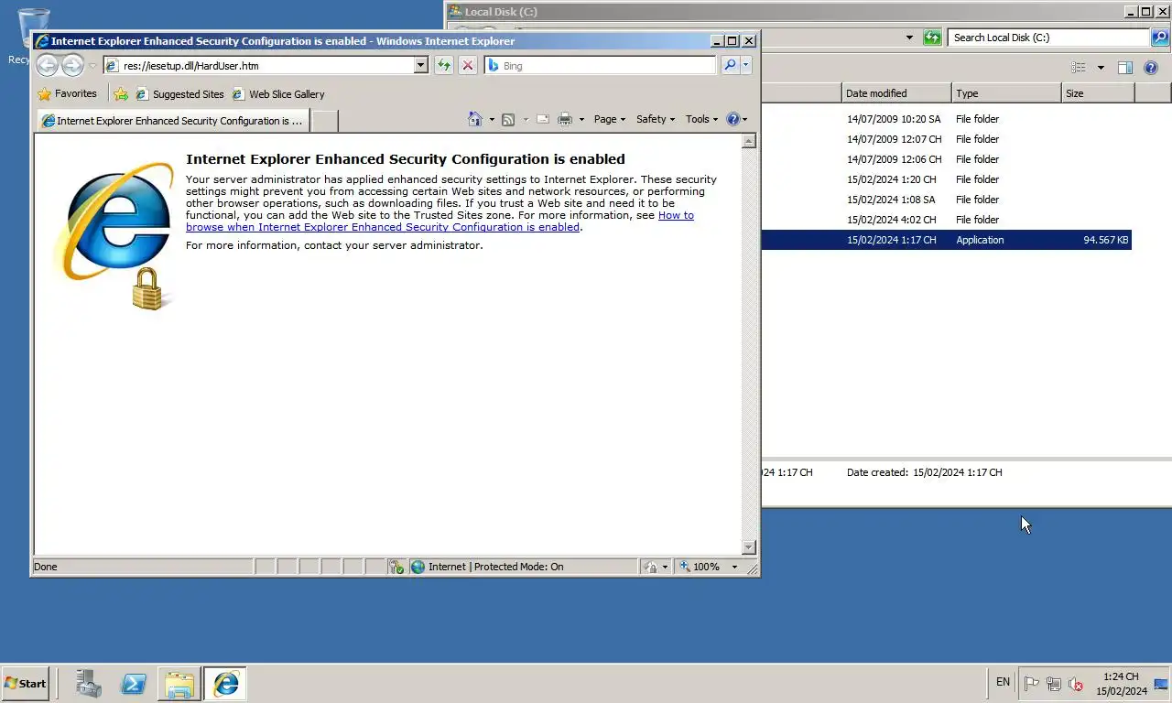Expand Explorer address bar dropdown arrow
This screenshot has width=1172, height=703.
tap(909, 38)
